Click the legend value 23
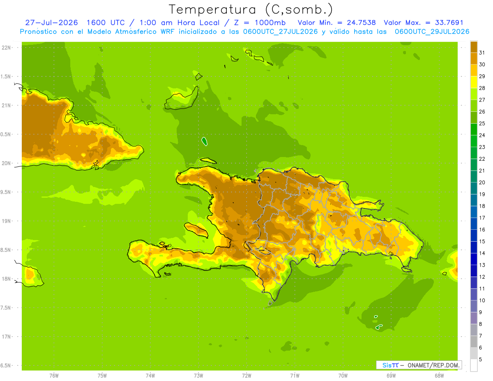493x381 pixels. [x=482, y=147]
